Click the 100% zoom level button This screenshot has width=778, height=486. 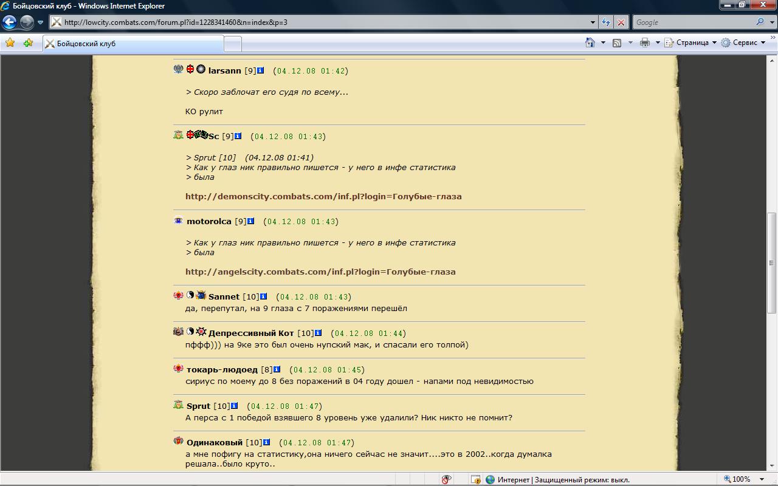point(737,479)
